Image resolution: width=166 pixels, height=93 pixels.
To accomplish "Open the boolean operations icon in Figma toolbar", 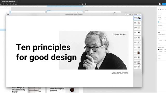I will pyautogui.click(x=86, y=4).
